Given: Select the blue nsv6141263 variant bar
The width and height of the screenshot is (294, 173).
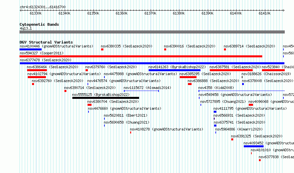Looking at the screenshot, I should [x=174, y=70].
